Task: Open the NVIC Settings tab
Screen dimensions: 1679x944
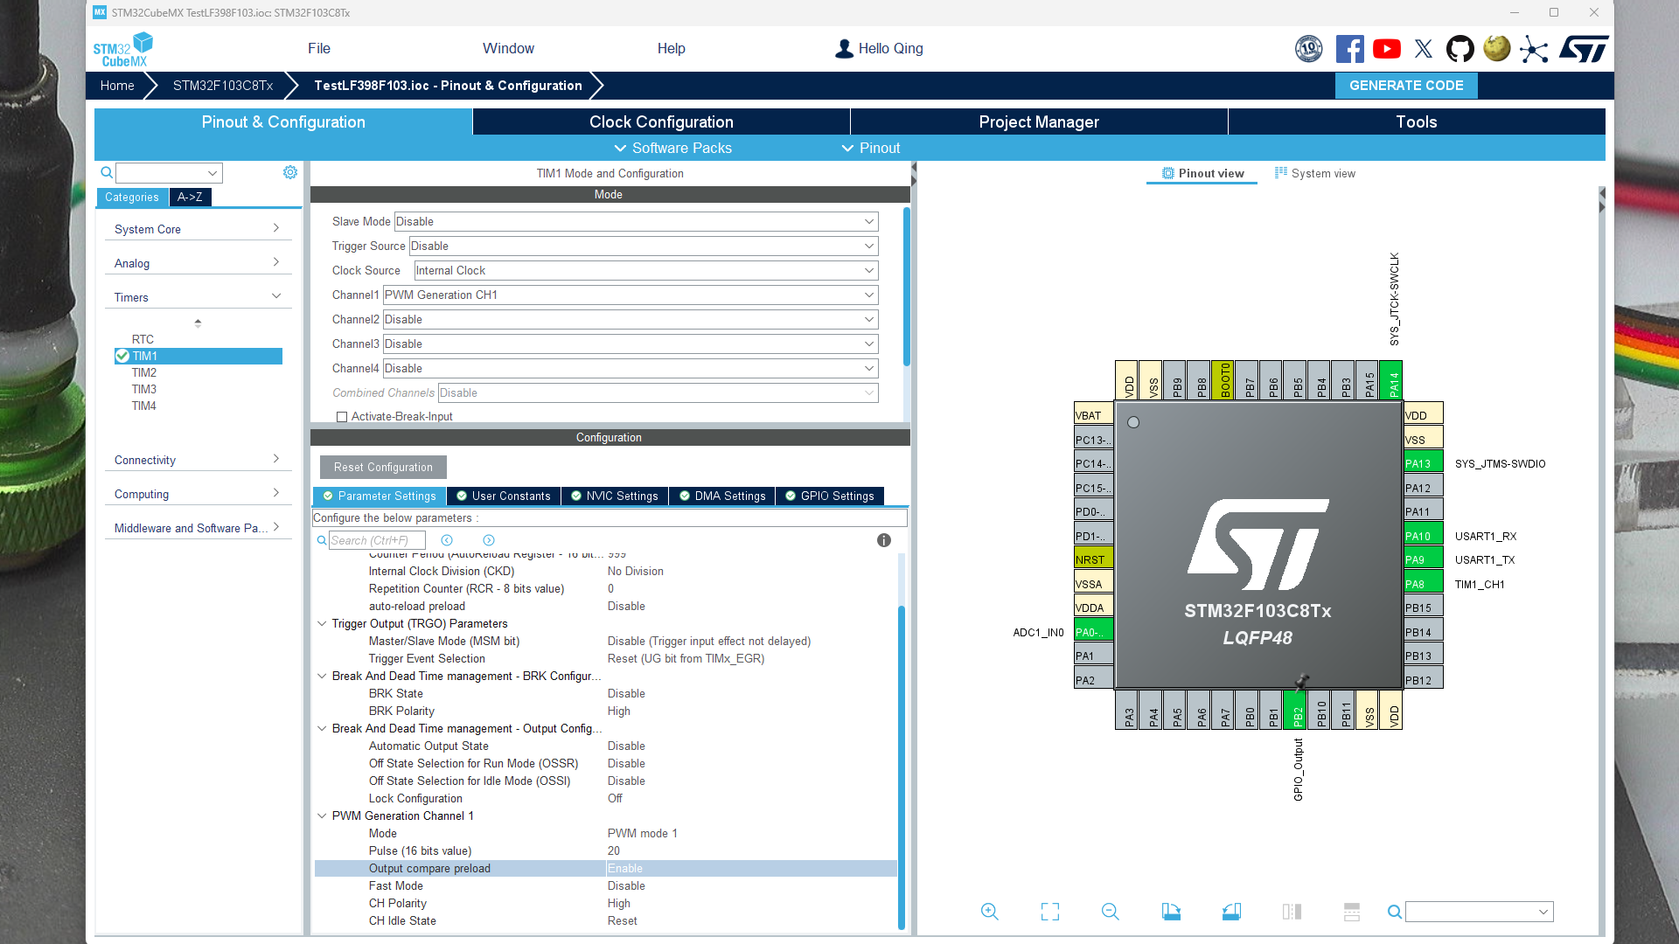Action: pos(614,496)
